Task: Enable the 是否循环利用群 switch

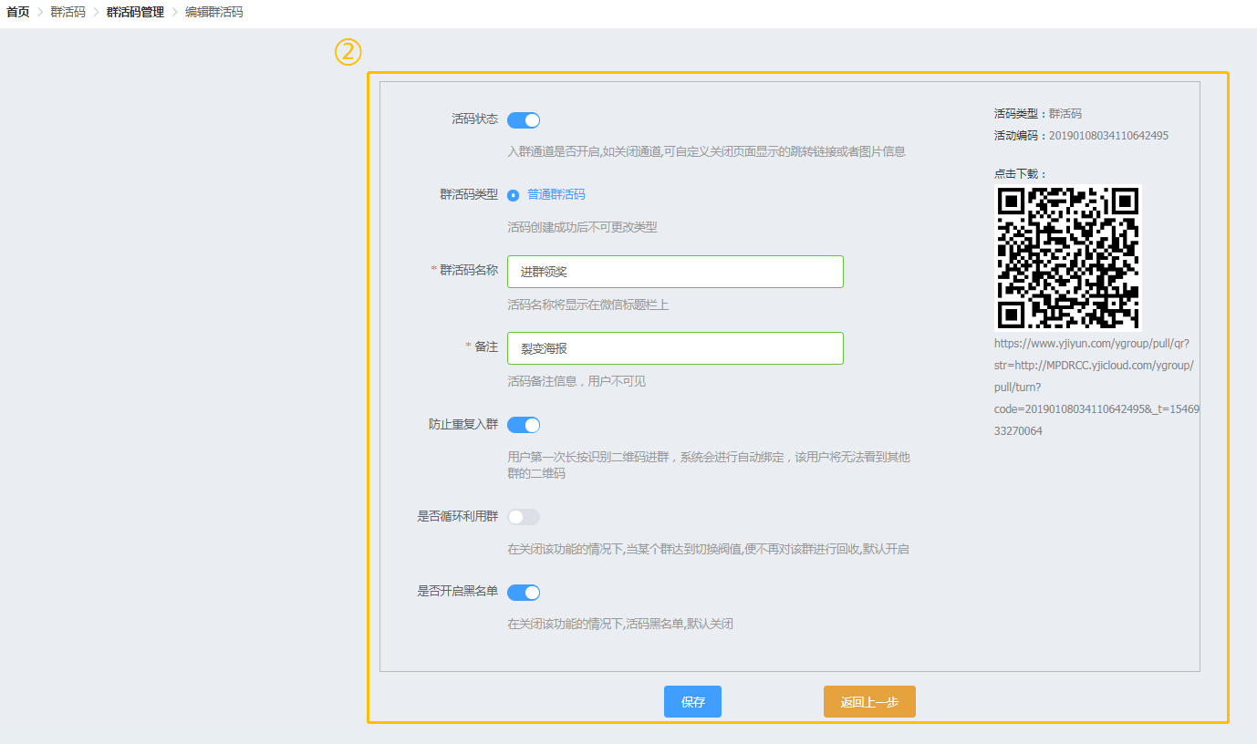Action: 524,517
